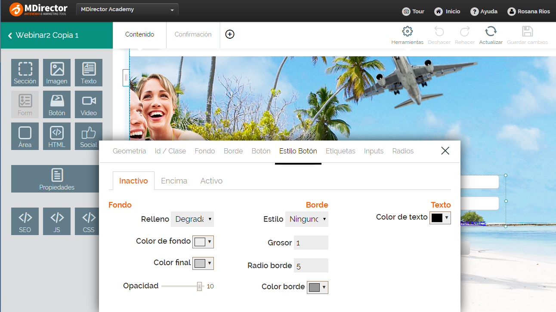Open the Inputs tab

click(x=374, y=151)
